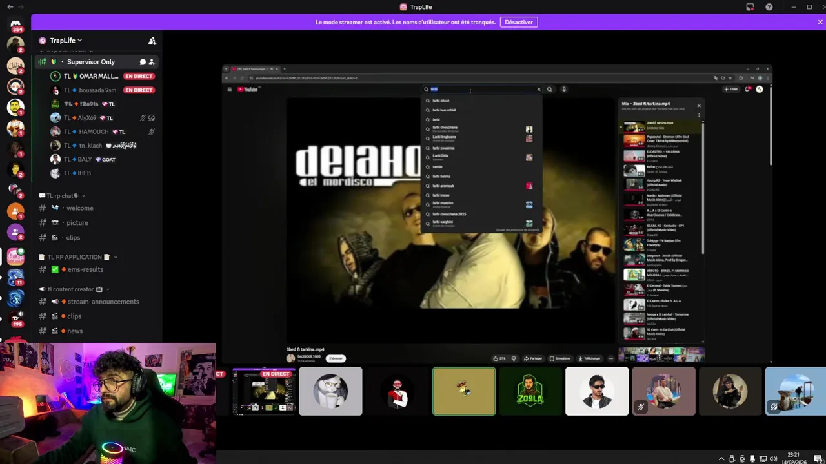
Task: Select larbi zitout search suggestion
Action: click(481, 101)
